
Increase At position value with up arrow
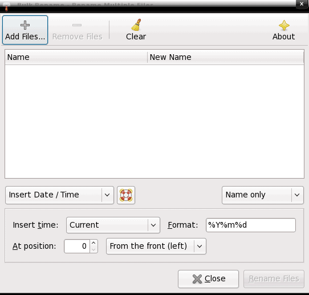point(93,243)
